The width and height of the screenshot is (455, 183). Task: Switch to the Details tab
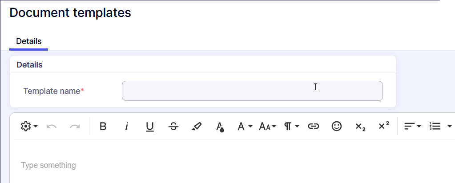pos(29,41)
